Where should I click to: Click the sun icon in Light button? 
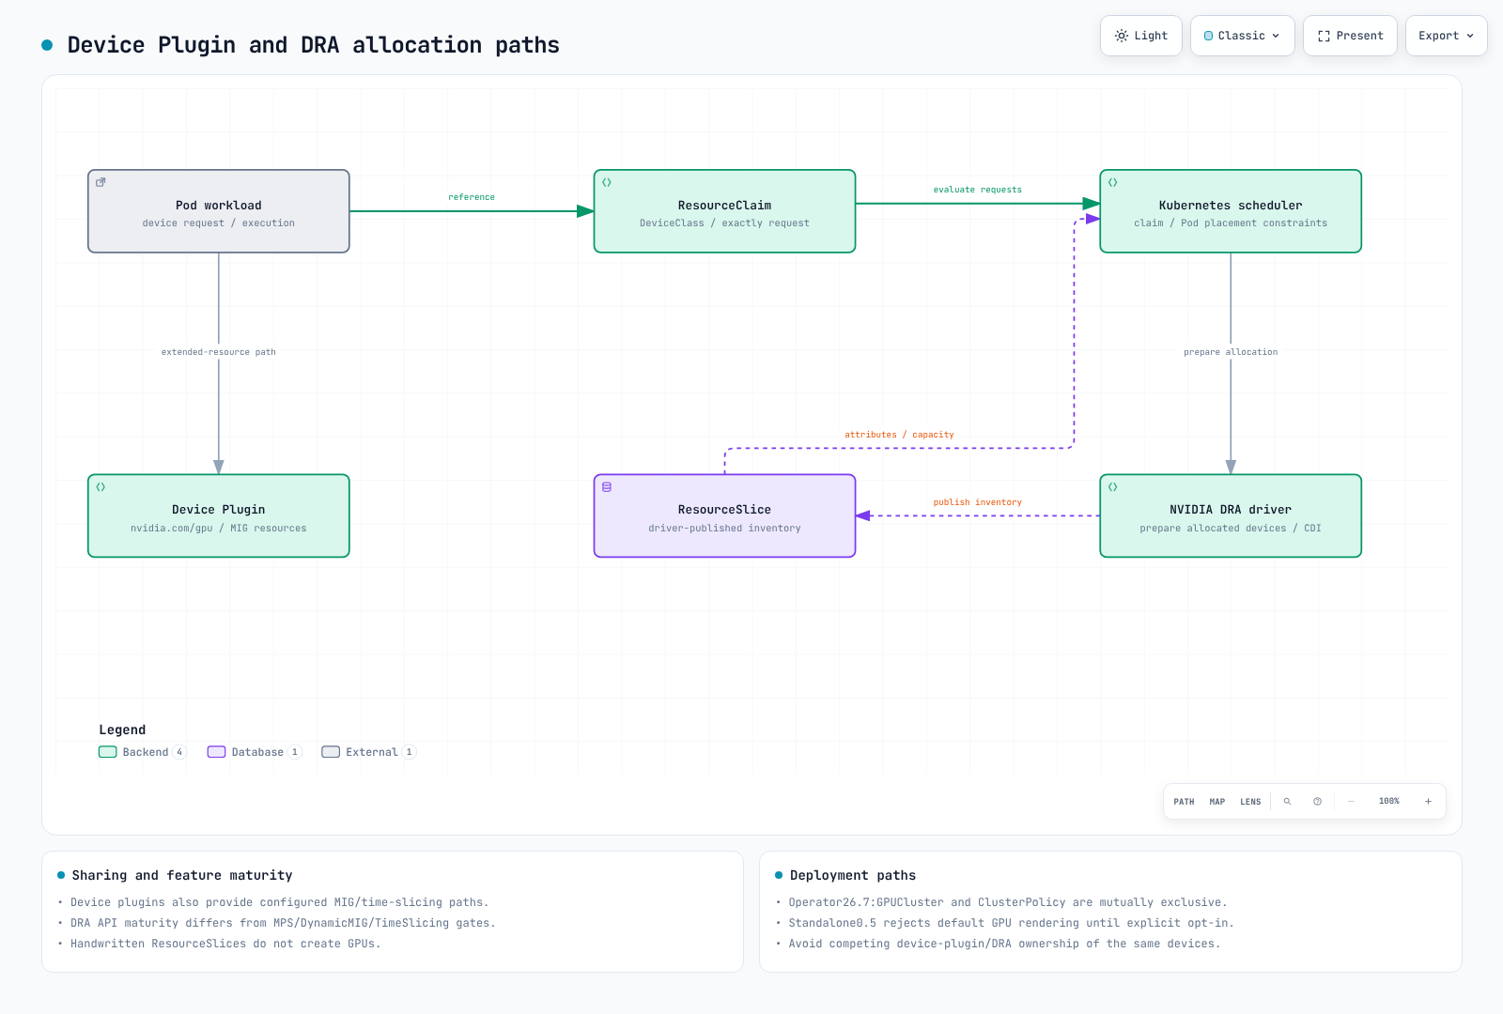tap(1122, 36)
